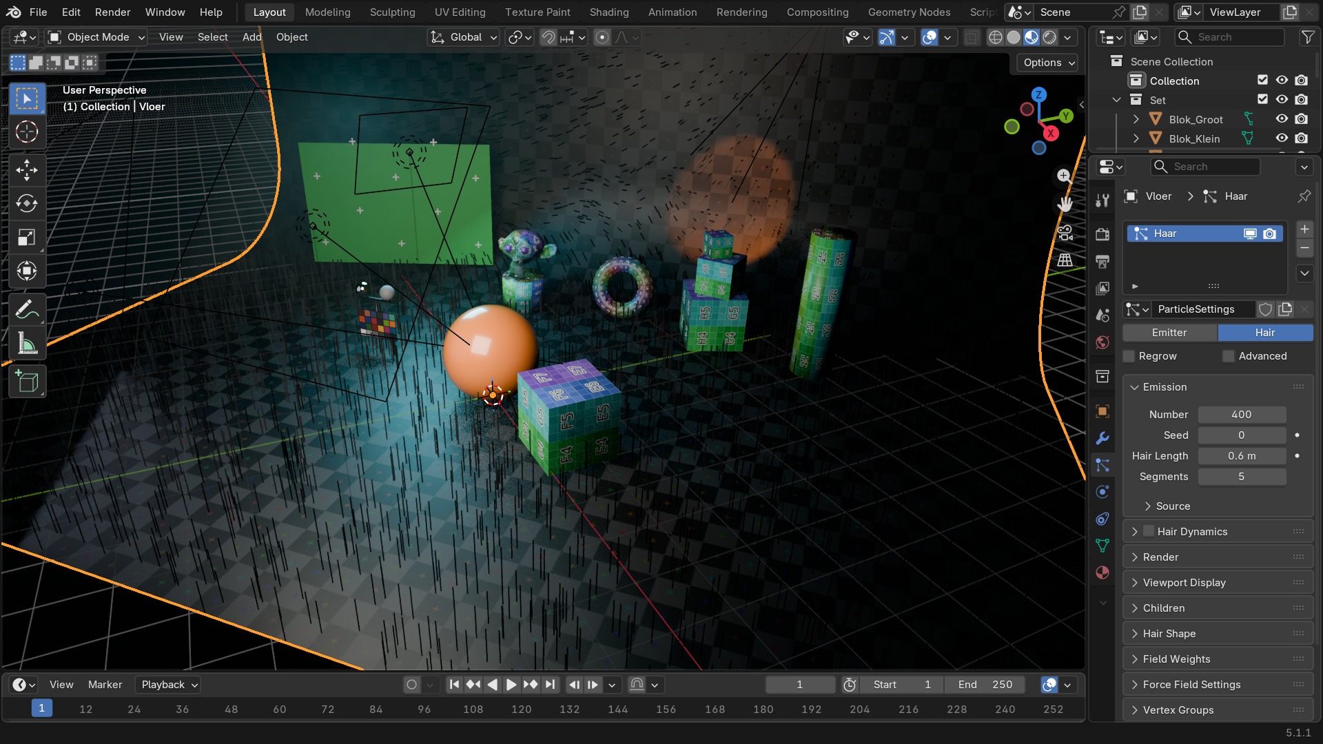Select the Annotate pencil tool
Viewport: 1323px width, 744px height.
click(x=27, y=310)
